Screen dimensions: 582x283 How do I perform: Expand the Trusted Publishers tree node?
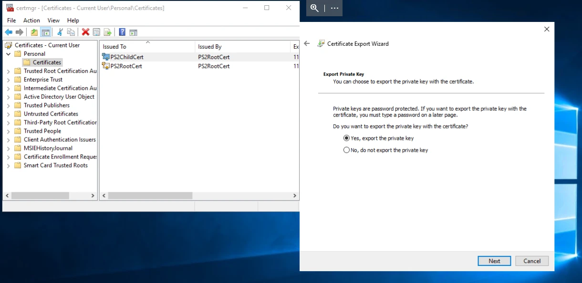[9, 105]
